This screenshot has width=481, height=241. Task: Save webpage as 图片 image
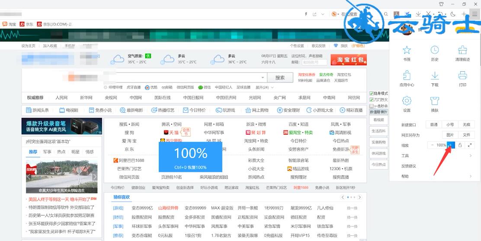coord(450,135)
